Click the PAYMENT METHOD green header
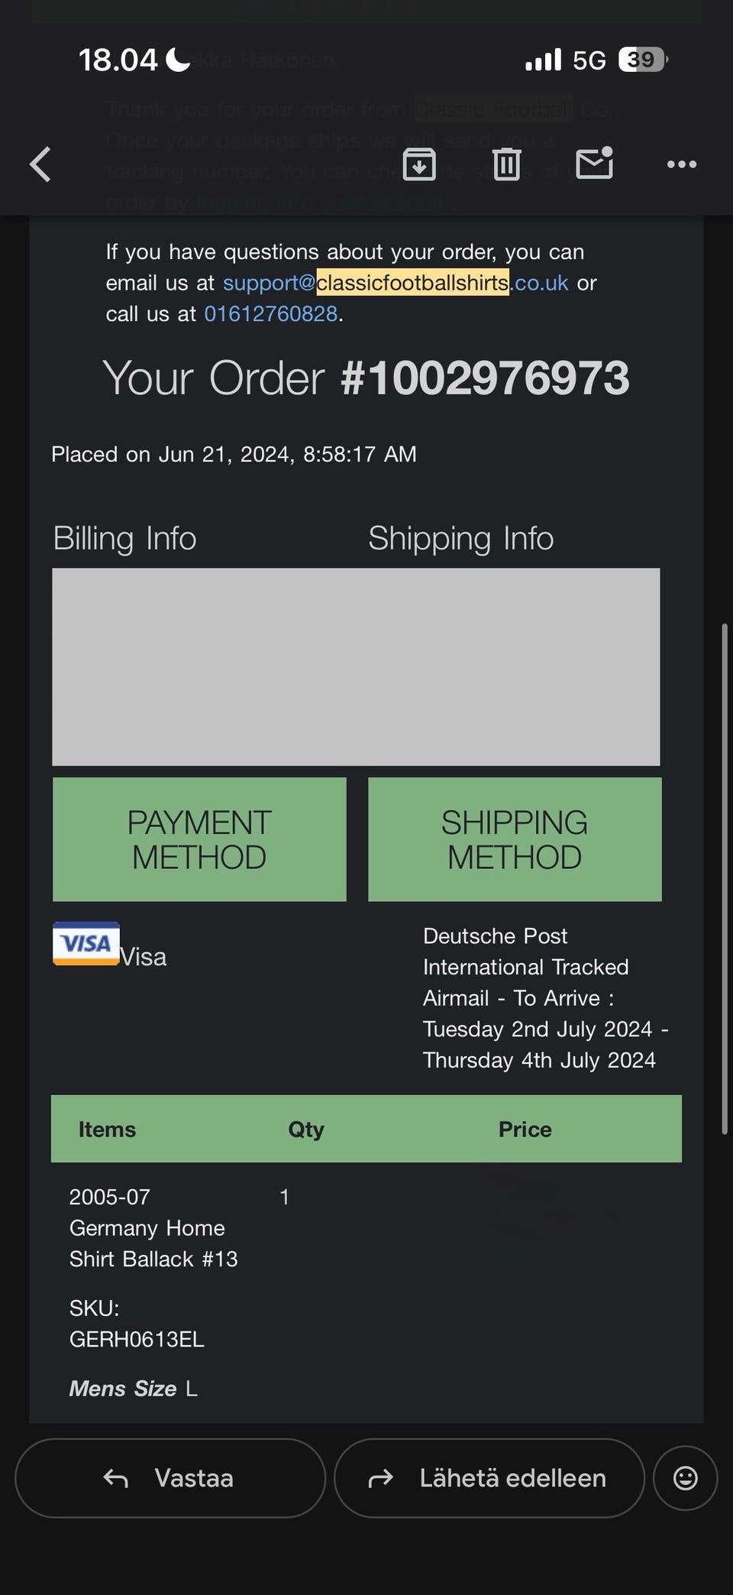This screenshot has height=1595, width=733. click(199, 839)
